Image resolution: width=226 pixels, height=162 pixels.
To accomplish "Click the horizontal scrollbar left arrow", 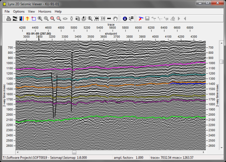I will pos(18,152).
